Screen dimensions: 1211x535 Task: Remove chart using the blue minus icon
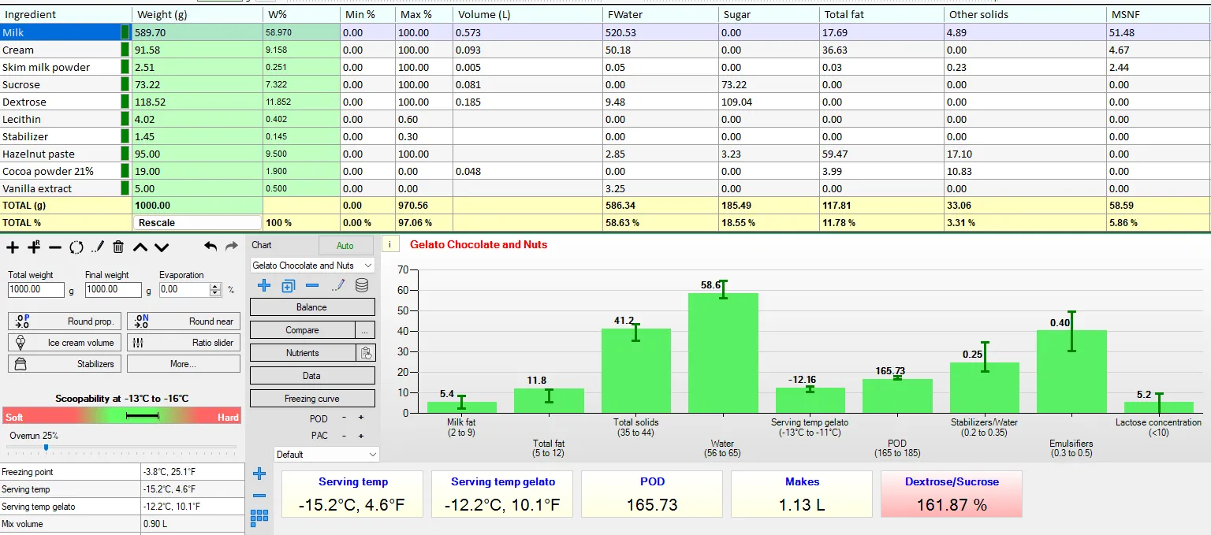point(312,286)
